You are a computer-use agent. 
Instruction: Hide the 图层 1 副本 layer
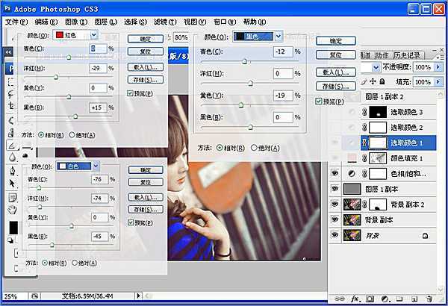pos(335,189)
